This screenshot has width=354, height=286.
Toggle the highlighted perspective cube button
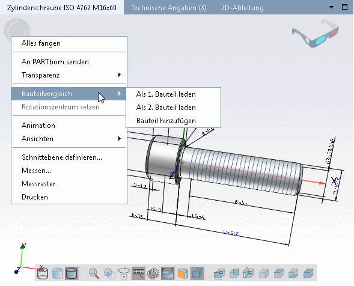coord(197,273)
